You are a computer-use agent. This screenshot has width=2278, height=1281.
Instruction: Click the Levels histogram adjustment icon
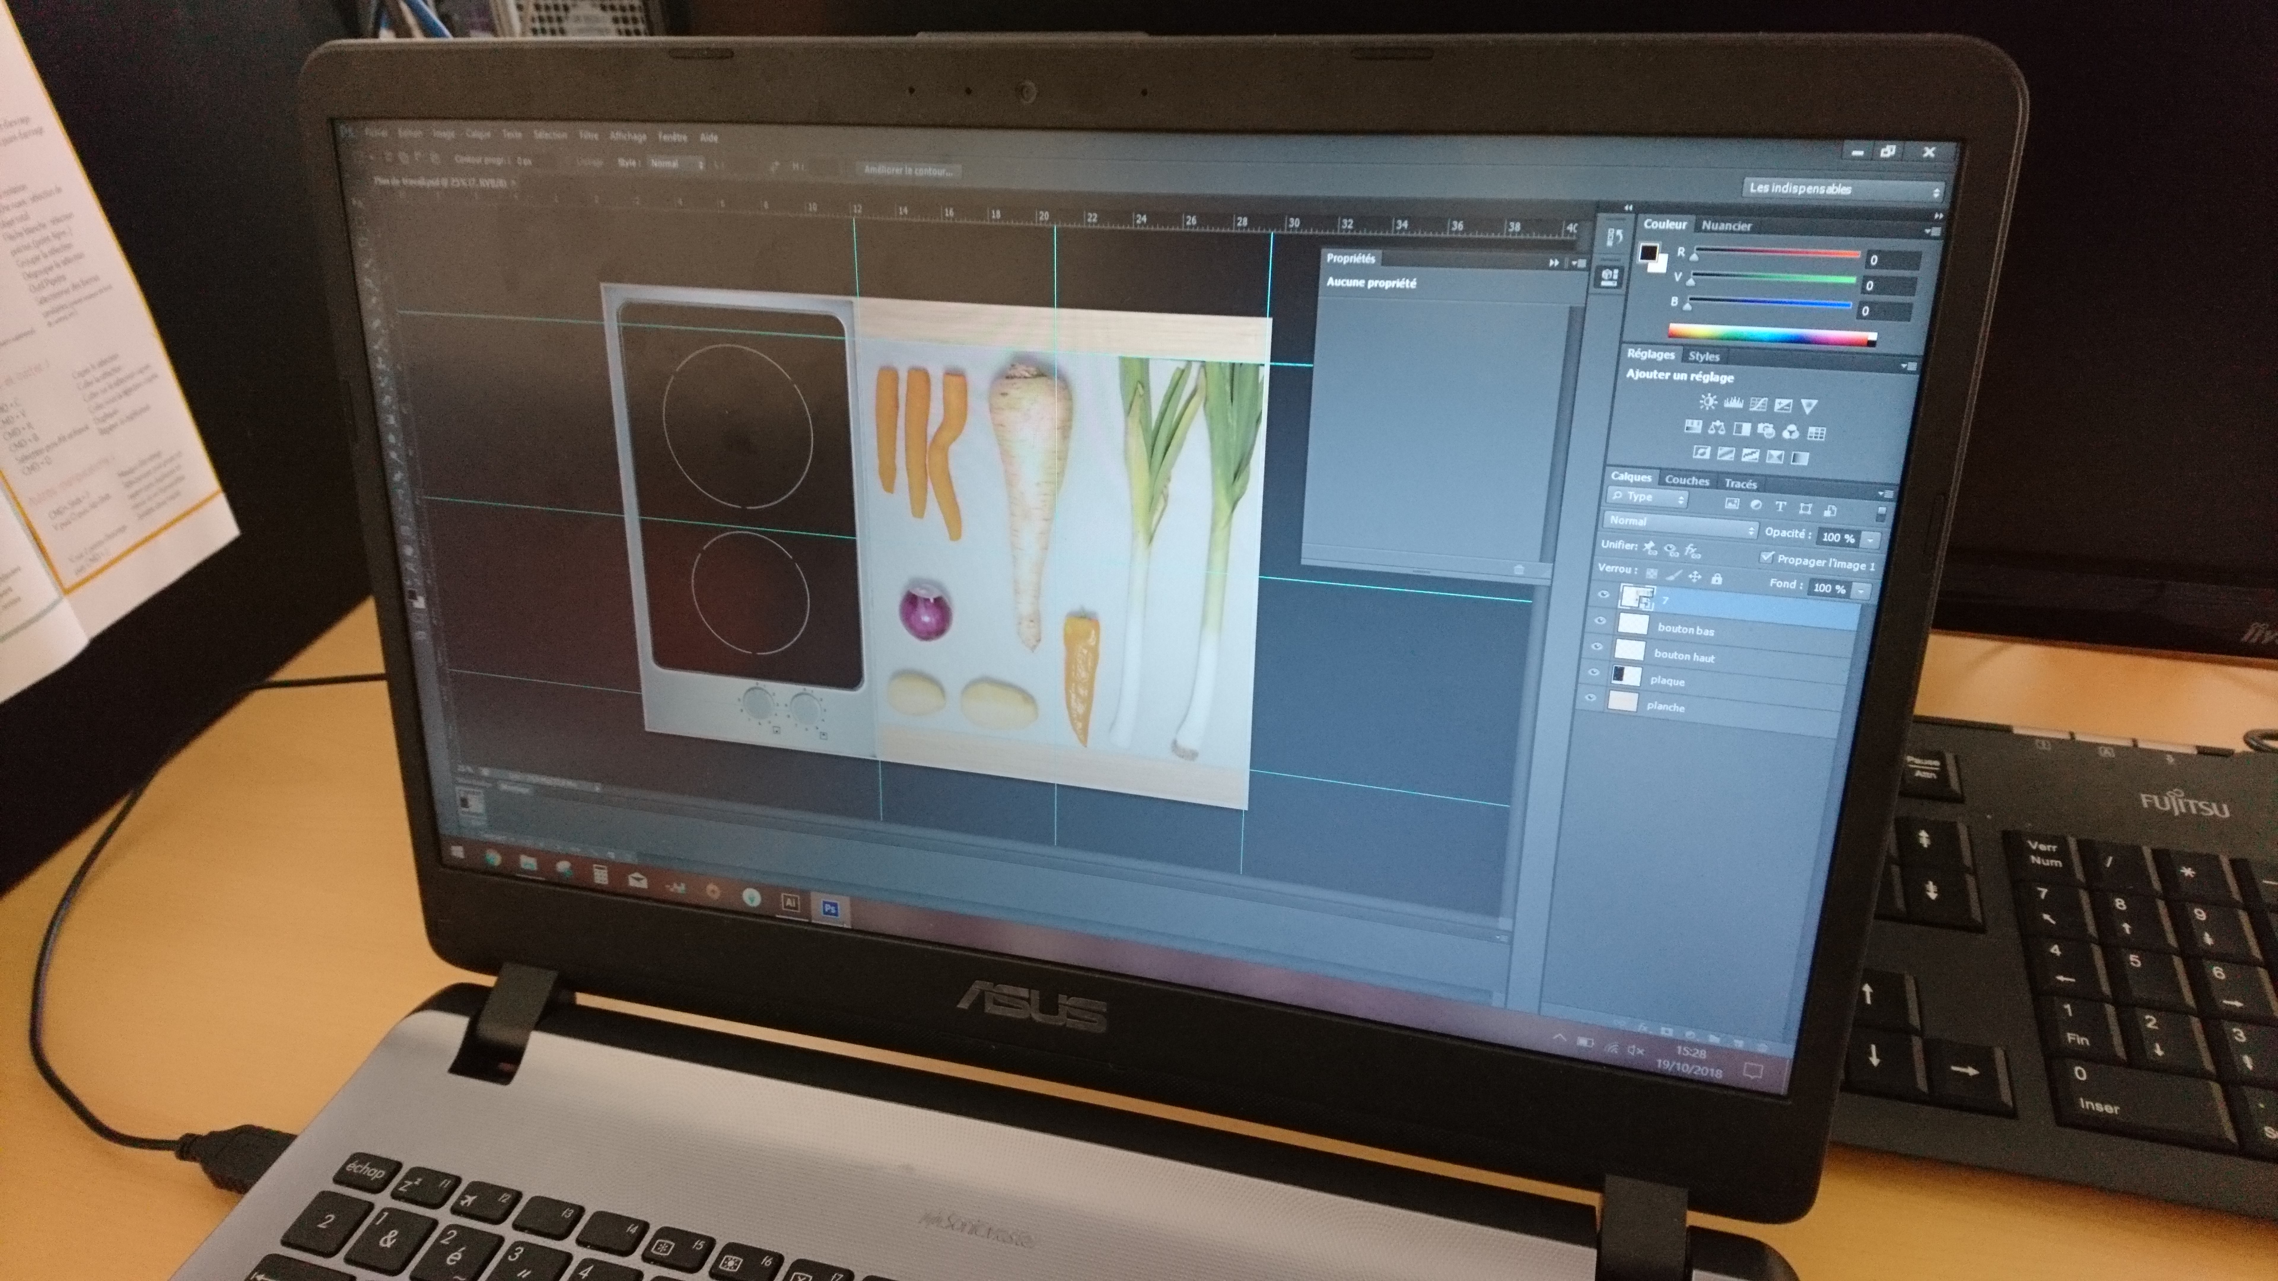point(1733,403)
